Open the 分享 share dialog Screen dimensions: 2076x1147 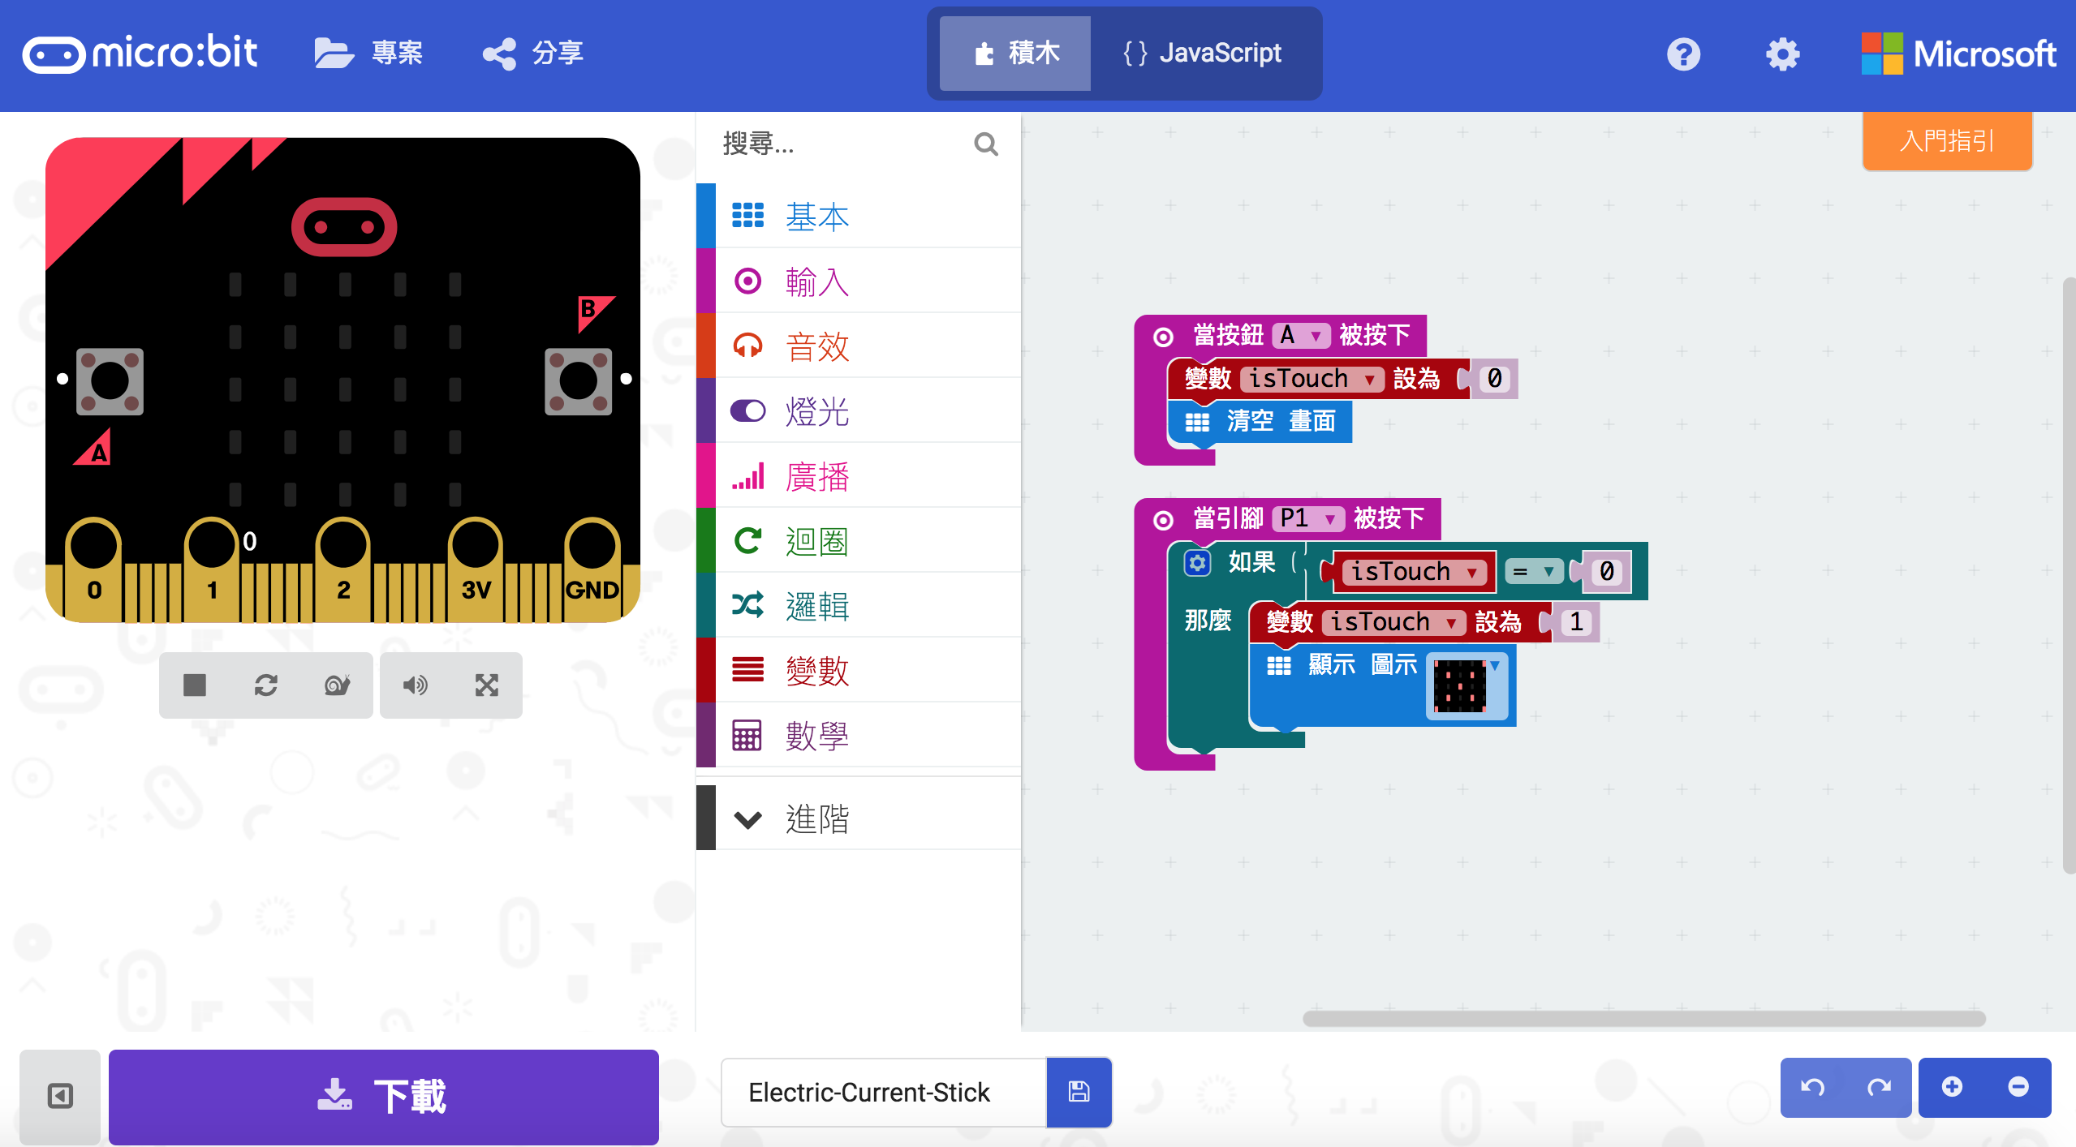tap(533, 54)
